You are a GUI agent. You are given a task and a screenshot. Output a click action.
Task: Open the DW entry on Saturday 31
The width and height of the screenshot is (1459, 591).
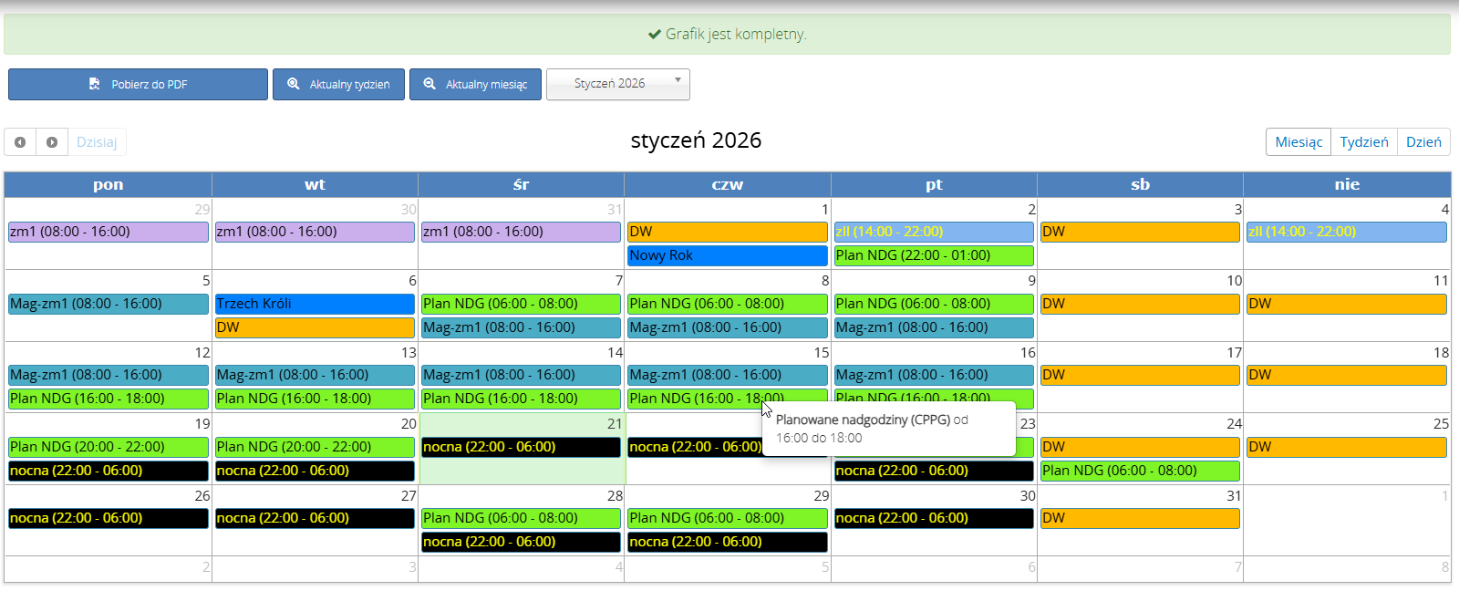pos(1139,518)
